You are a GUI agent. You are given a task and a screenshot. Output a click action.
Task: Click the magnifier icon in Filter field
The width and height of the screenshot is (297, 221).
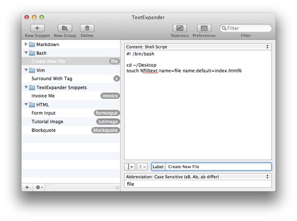coord(224,28)
